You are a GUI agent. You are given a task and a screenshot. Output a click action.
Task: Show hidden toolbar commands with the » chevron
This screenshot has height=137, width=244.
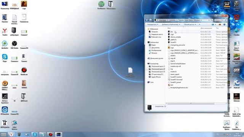(x=199, y=24)
